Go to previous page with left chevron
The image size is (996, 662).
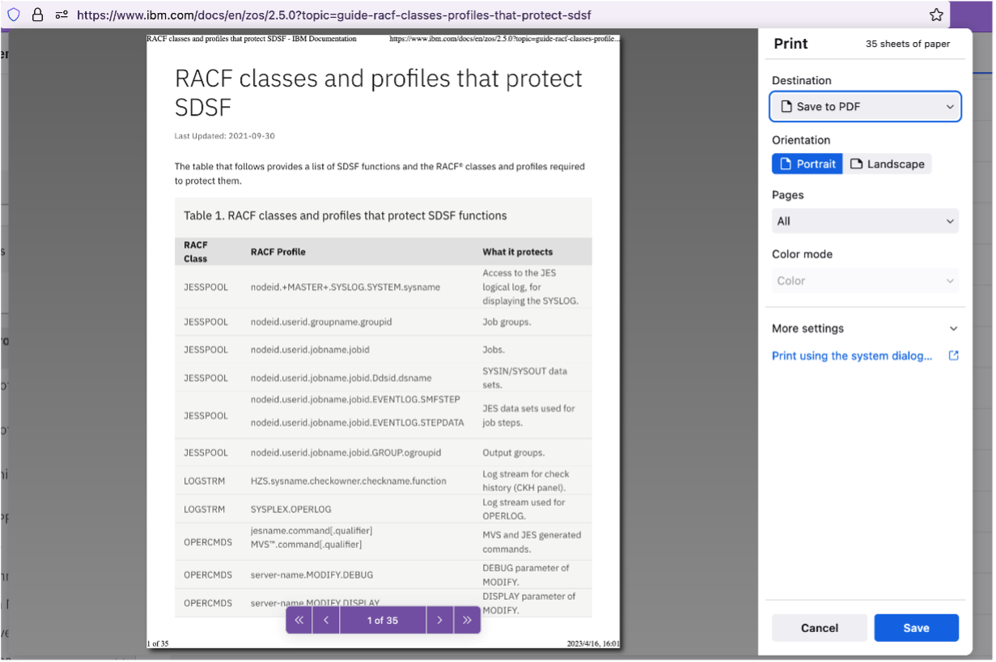tap(326, 619)
